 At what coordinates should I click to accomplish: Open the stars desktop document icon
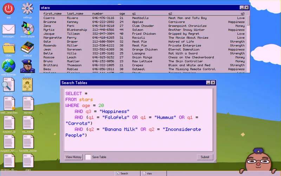[28, 161]
